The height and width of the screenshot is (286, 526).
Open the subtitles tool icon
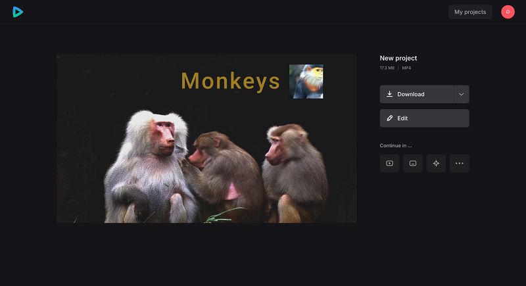click(413, 163)
